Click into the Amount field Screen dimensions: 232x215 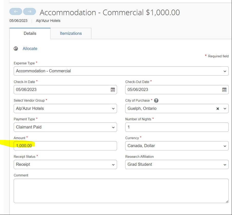[65, 146]
